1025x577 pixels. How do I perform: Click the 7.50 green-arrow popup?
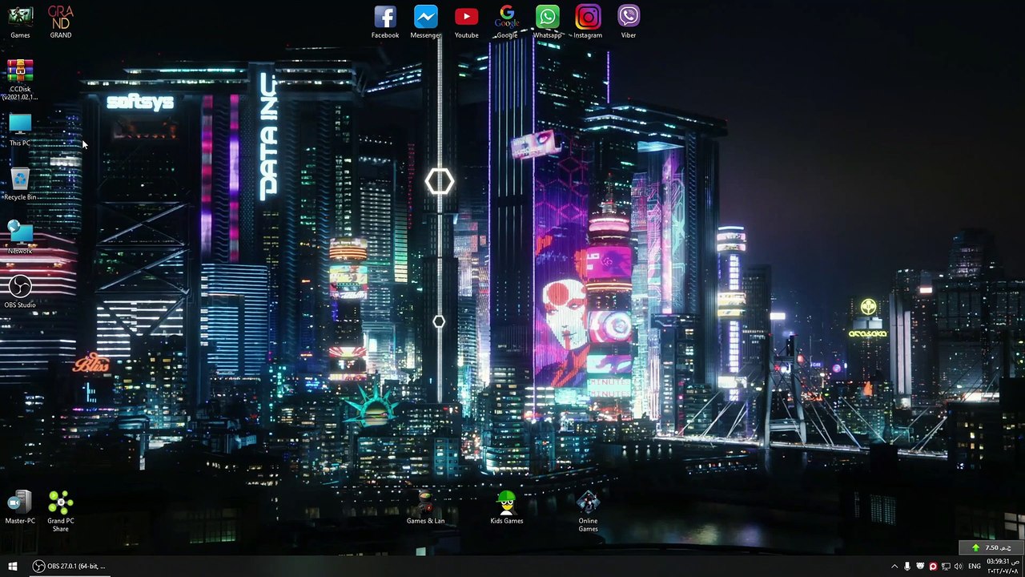991,547
